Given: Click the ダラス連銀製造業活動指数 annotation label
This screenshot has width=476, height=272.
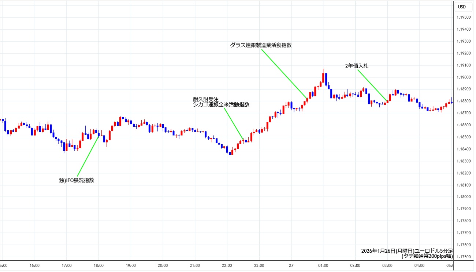Looking at the screenshot, I should tap(261, 45).
